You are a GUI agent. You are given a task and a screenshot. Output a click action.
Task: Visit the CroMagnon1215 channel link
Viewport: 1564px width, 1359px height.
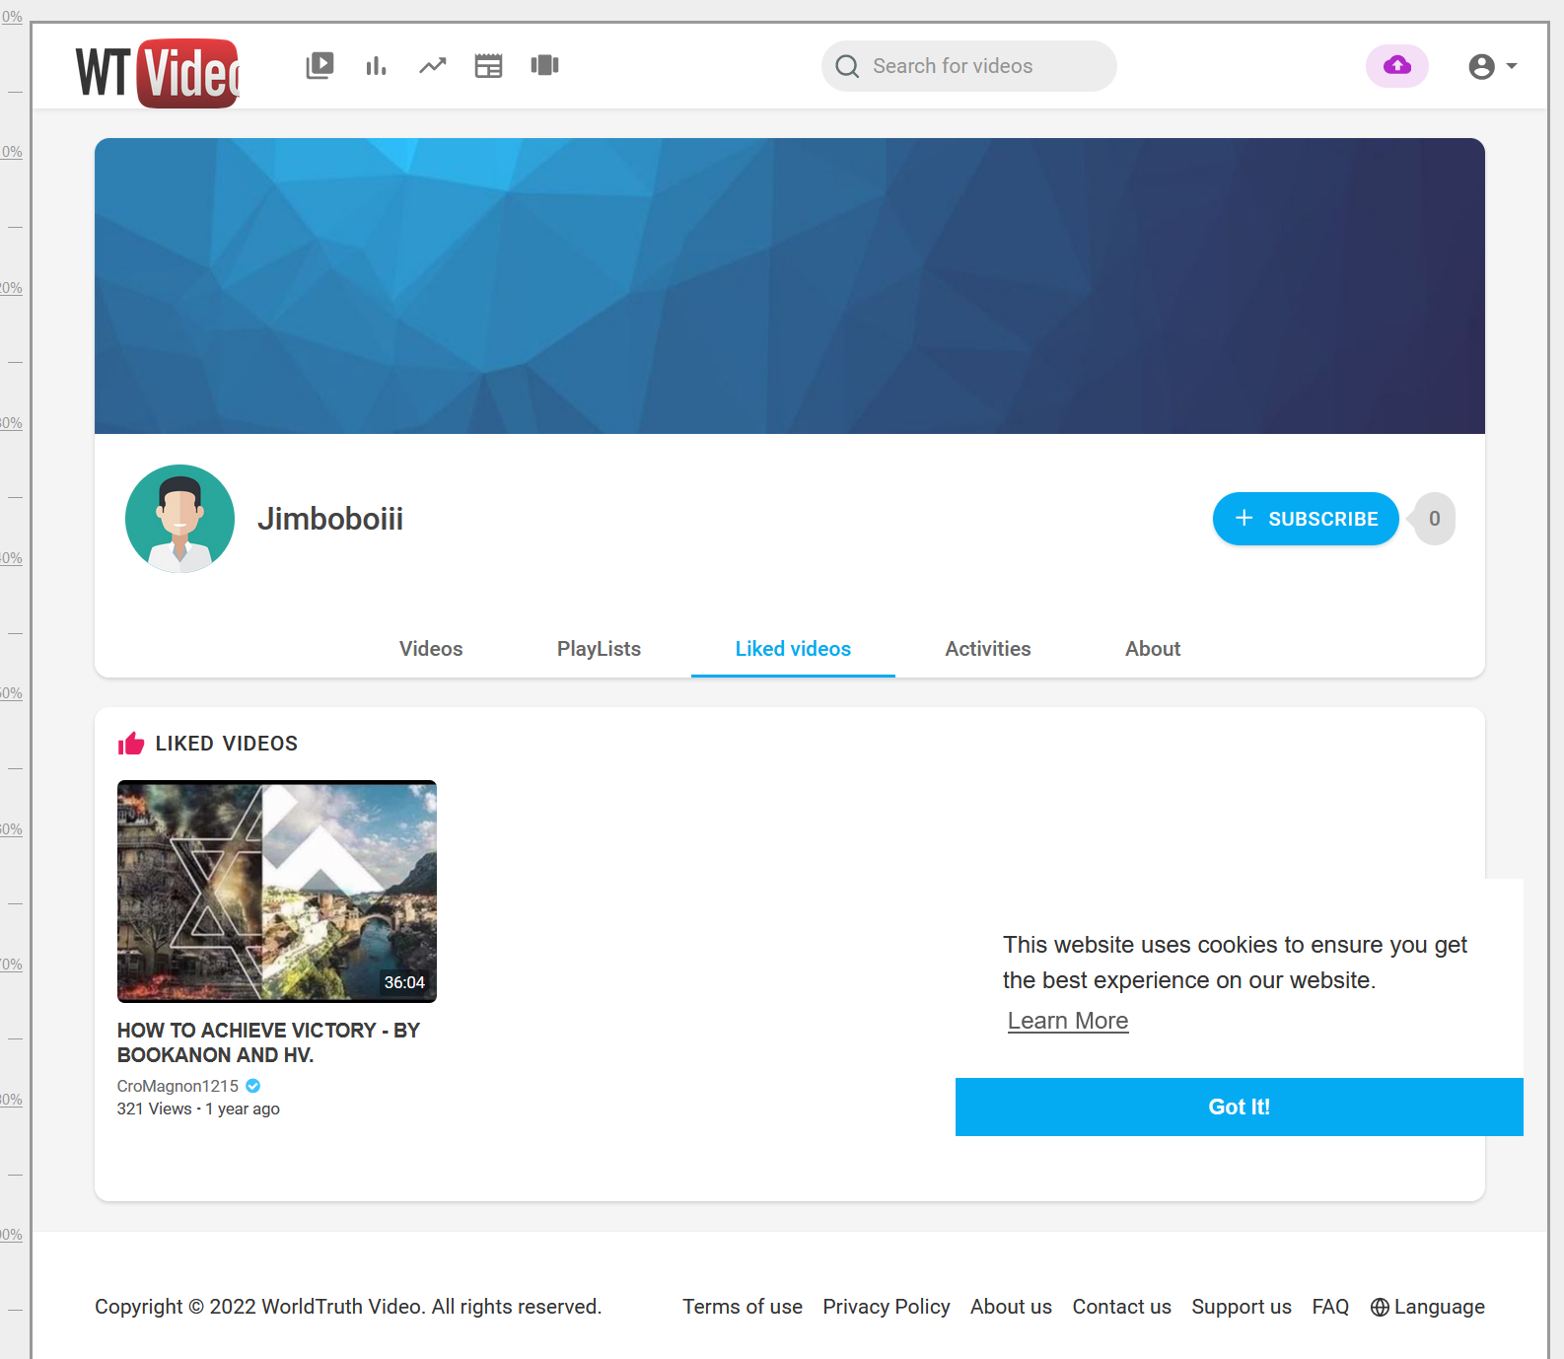pyautogui.click(x=178, y=1086)
